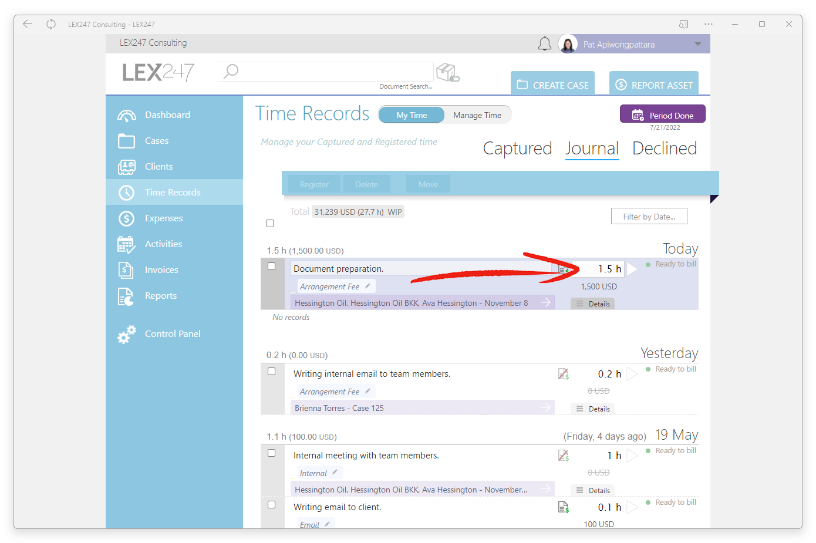Click the search magnifier icon
This screenshot has width=816, height=543.
(231, 71)
